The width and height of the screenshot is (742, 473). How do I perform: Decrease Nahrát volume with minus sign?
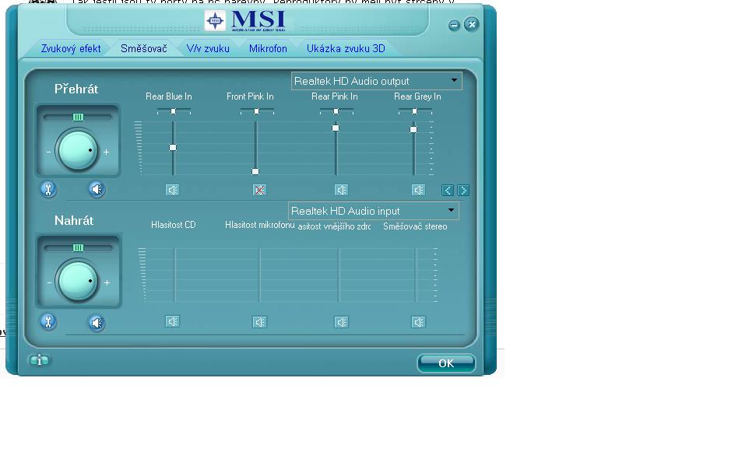coord(49,283)
